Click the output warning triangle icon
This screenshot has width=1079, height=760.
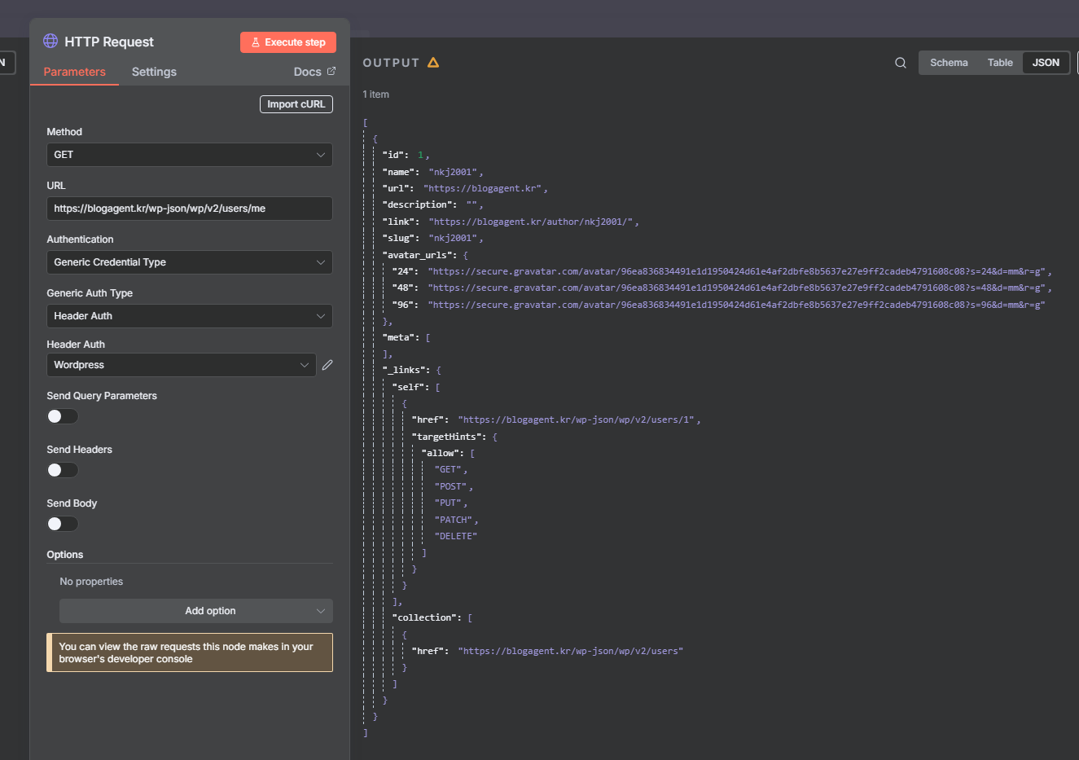pyautogui.click(x=433, y=63)
